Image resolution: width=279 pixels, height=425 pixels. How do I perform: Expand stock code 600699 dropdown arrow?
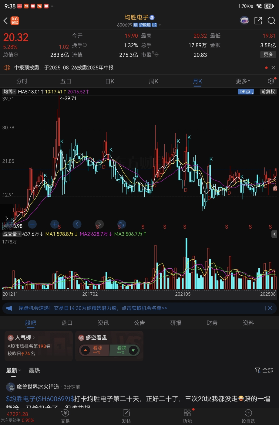click(x=160, y=25)
